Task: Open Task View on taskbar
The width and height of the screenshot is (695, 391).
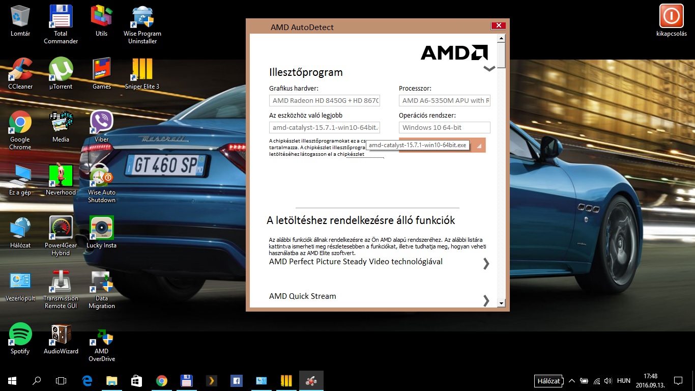Action: pos(61,380)
